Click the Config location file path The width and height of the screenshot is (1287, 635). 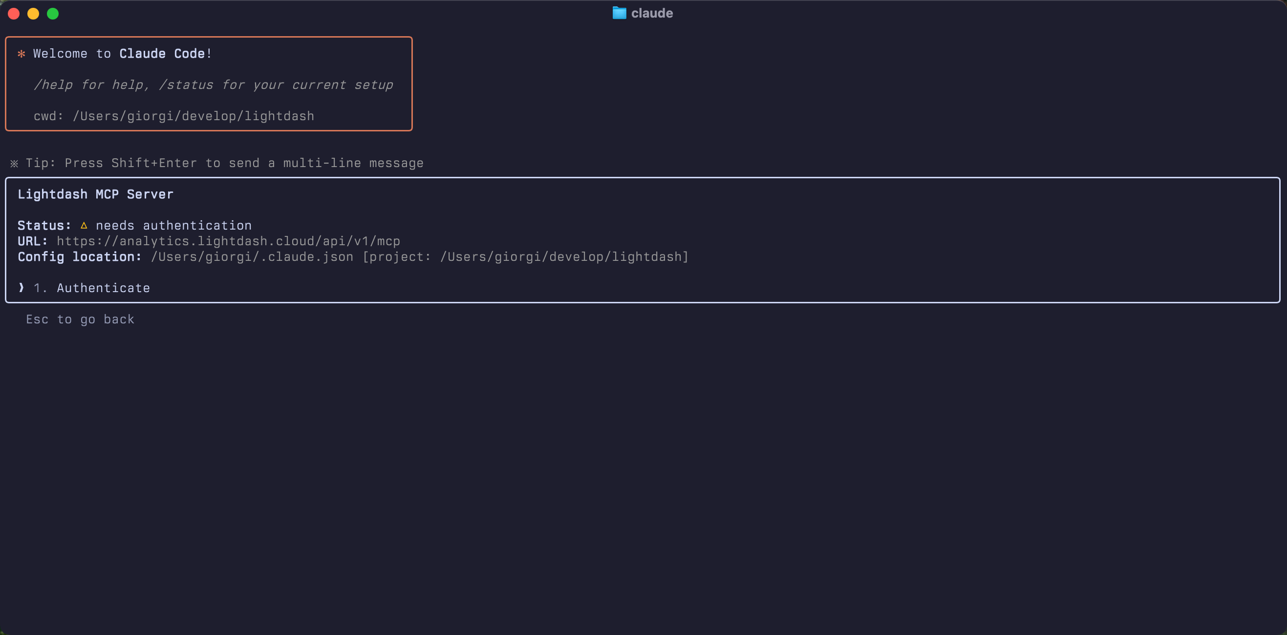coord(252,257)
